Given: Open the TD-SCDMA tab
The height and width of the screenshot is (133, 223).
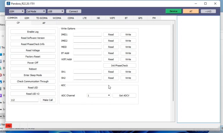Looking at the screenshot, I should tap(42, 18).
